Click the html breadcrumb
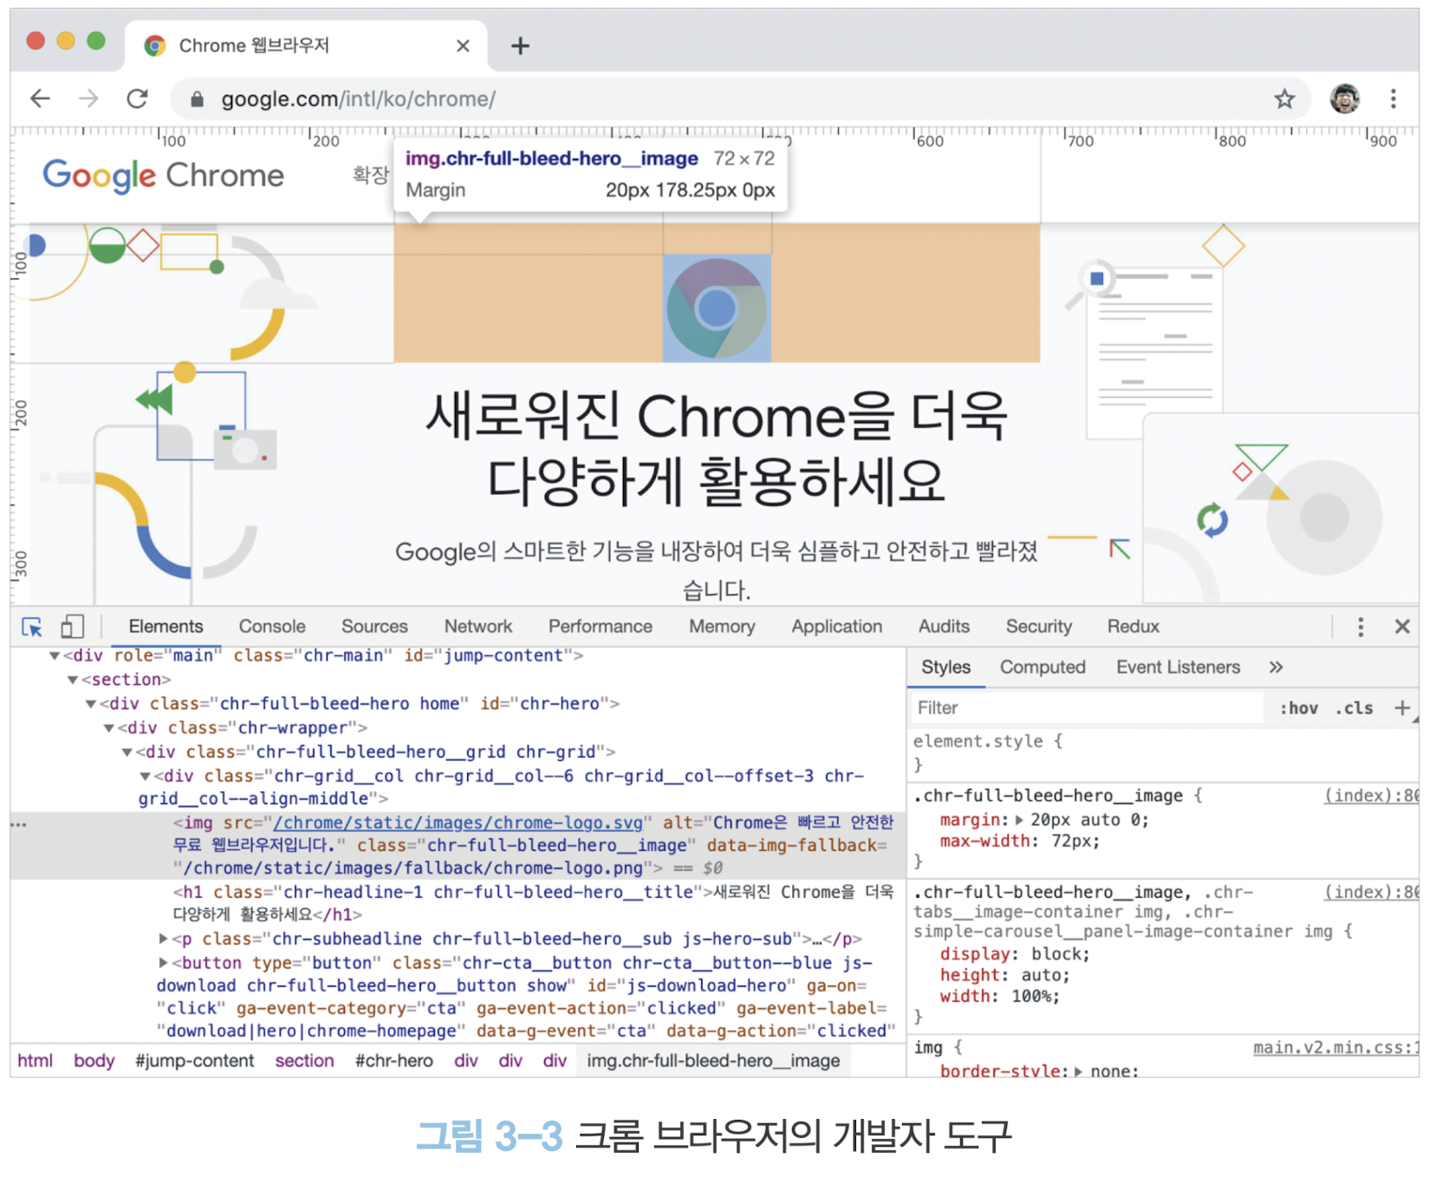This screenshot has height=1184, width=1435. tap(36, 1061)
